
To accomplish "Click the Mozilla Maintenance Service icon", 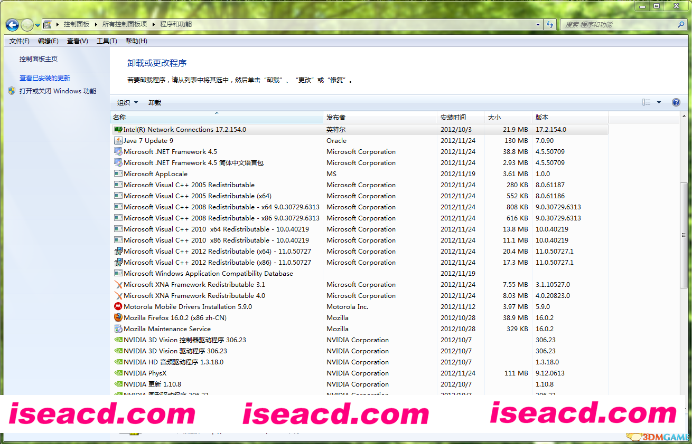I will click(x=118, y=329).
